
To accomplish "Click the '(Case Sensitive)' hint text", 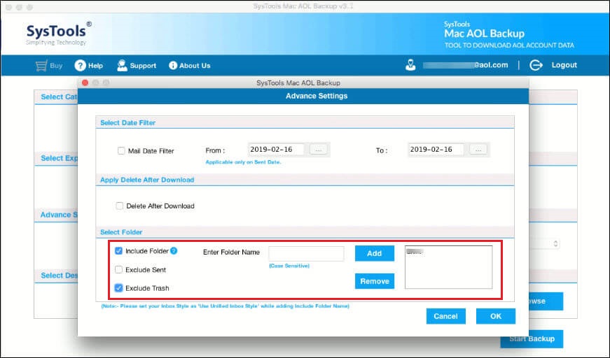I will (x=289, y=266).
